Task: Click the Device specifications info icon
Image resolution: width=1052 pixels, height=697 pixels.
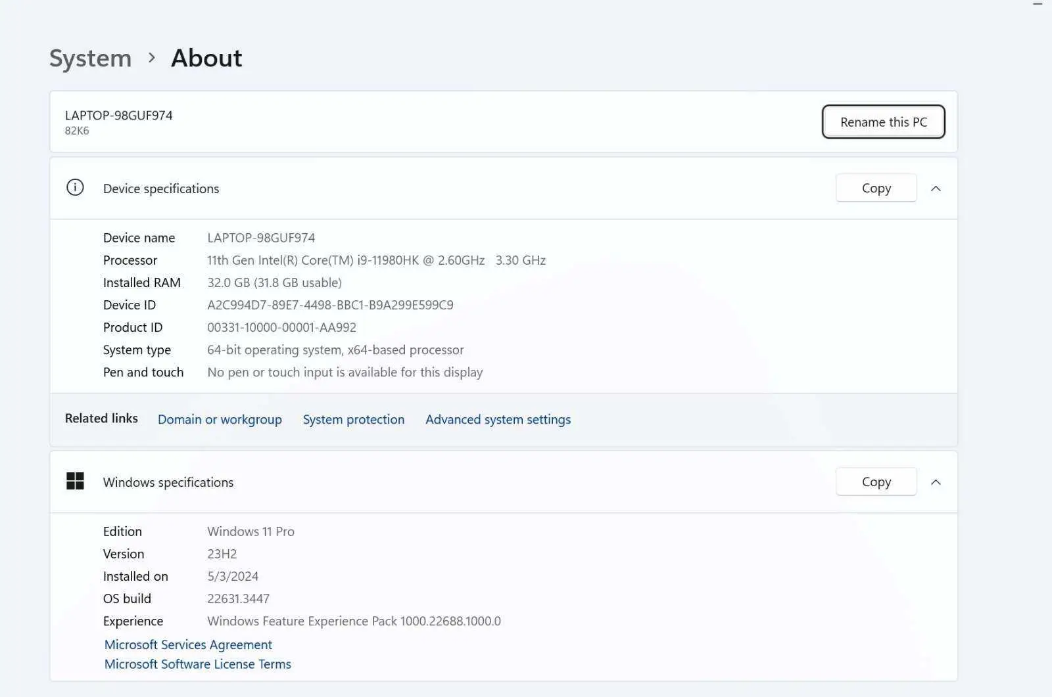Action: tap(75, 188)
